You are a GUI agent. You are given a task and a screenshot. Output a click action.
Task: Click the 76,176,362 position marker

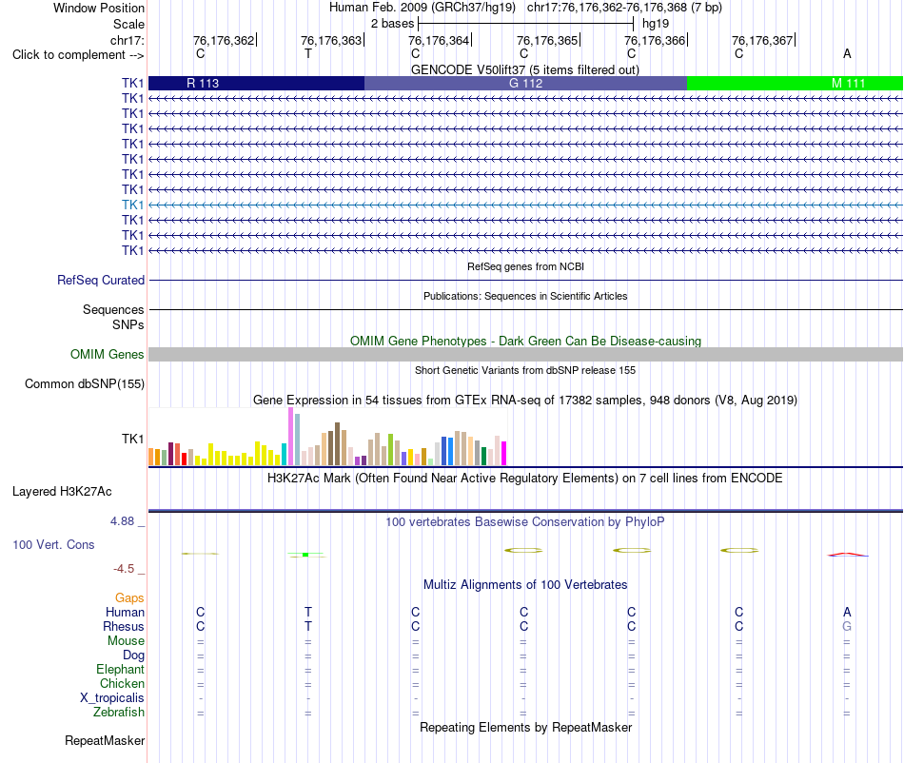pyautogui.click(x=225, y=40)
